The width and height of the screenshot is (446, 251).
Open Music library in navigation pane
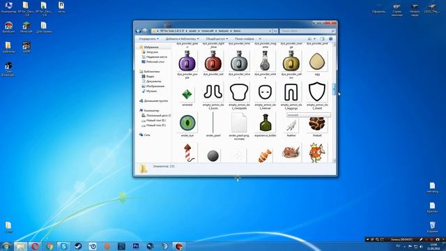(x=151, y=91)
